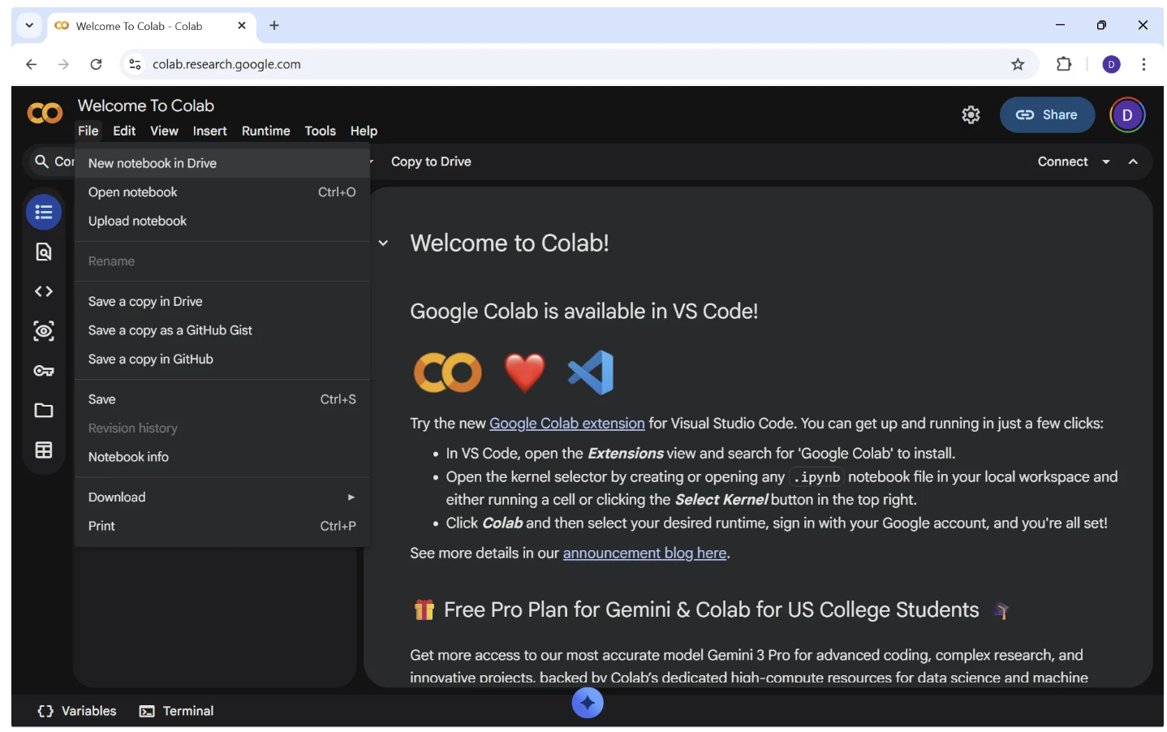Open Chrome three-dot menu

(1143, 64)
